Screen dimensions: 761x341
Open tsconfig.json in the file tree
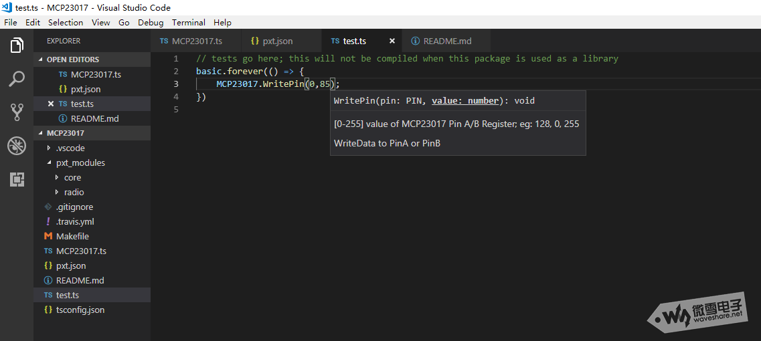pos(92,310)
